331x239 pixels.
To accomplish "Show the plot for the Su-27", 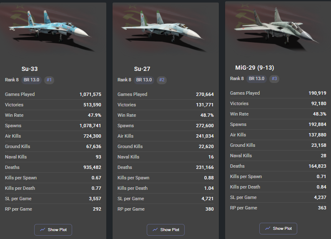I will (x=165, y=230).
